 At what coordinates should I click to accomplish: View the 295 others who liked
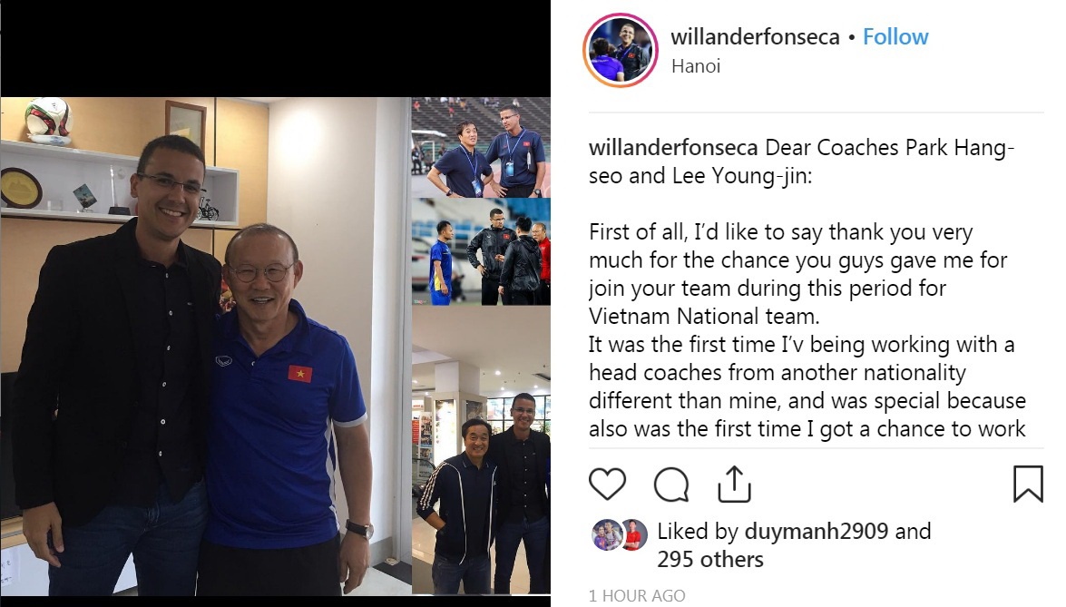tap(710, 560)
